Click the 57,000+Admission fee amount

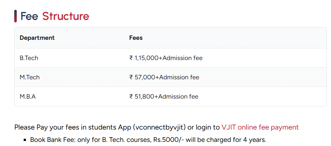[167, 77]
